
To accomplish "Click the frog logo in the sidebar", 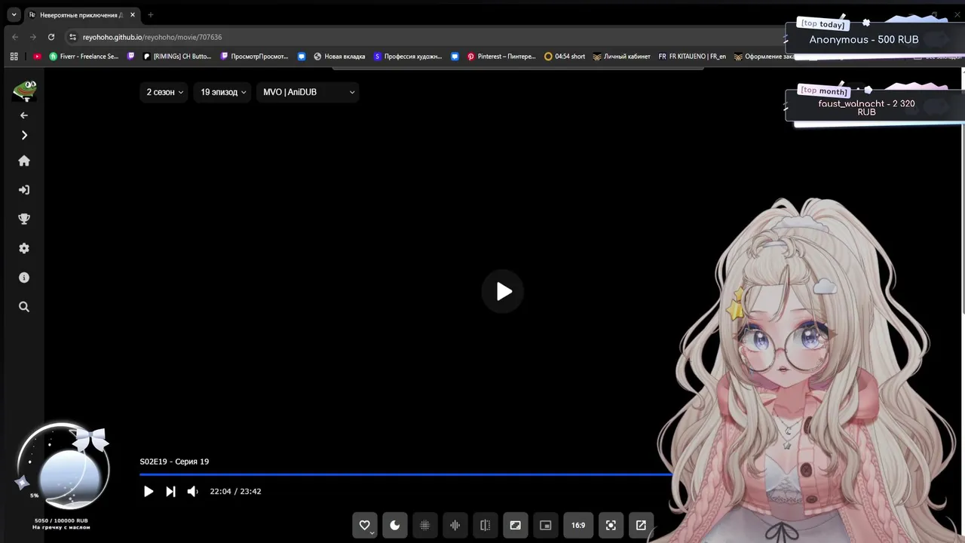I will [x=25, y=90].
